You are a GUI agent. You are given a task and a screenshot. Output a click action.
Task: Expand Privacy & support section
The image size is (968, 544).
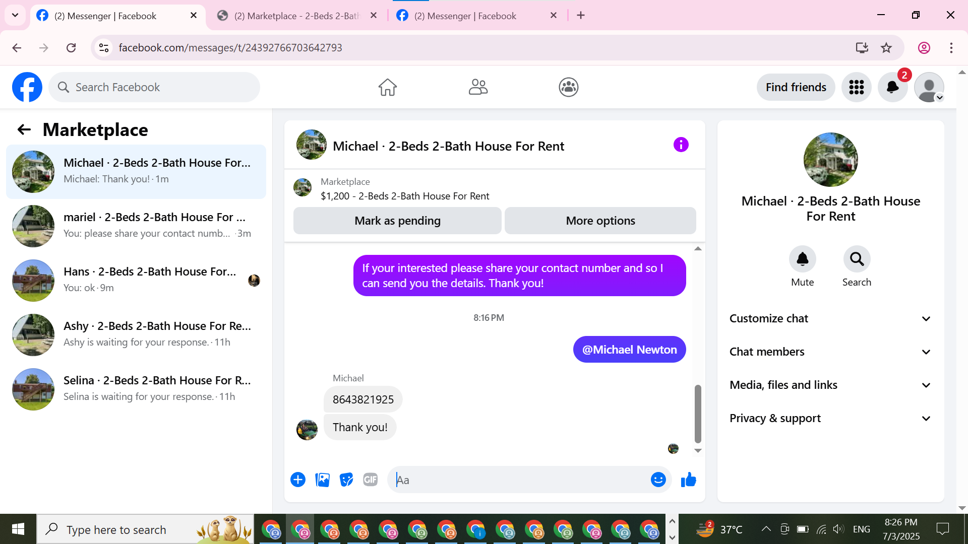coord(830,419)
